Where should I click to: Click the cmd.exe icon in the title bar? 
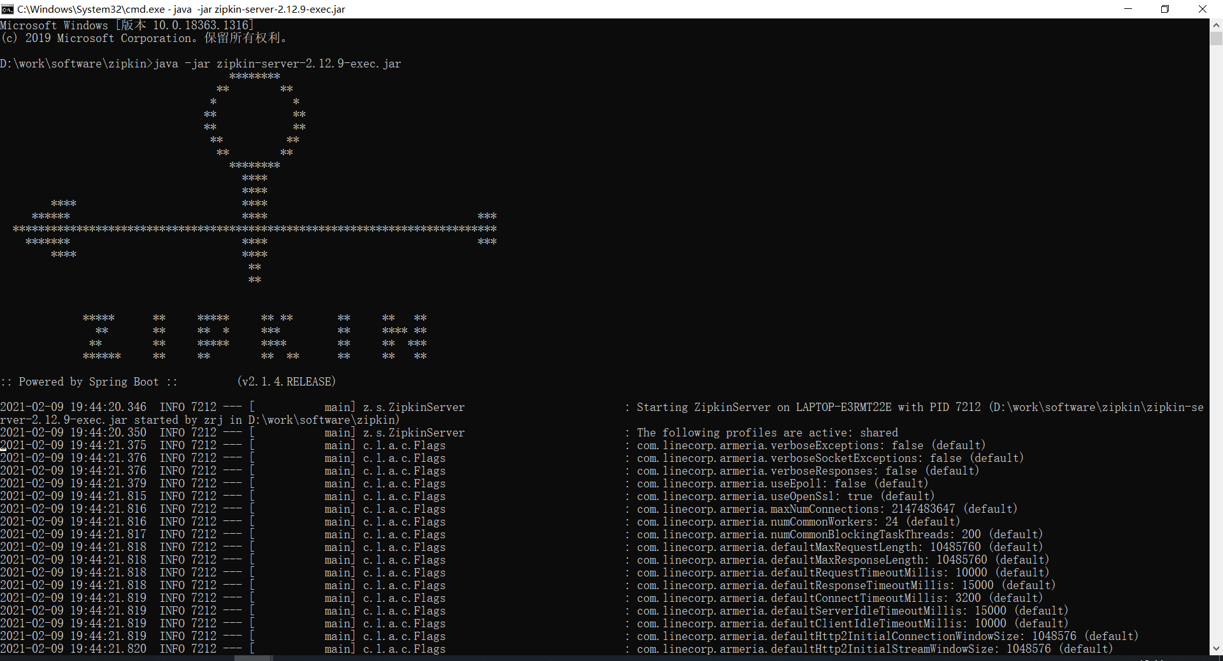8,9
